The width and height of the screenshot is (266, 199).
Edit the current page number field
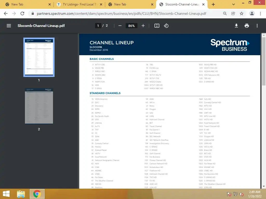(98, 26)
